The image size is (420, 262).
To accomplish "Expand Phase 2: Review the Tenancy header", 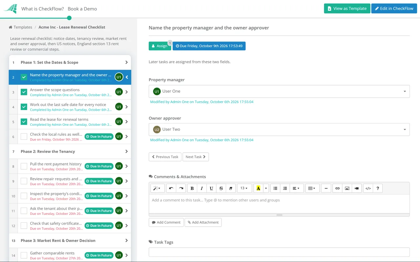I will coord(70,152).
